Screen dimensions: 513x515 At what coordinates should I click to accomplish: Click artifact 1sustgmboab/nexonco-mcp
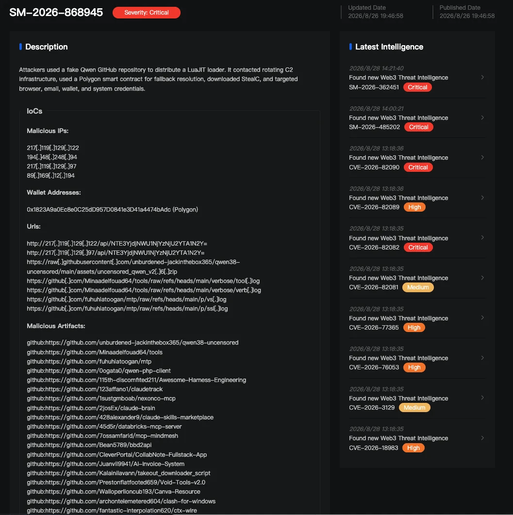pos(101,399)
